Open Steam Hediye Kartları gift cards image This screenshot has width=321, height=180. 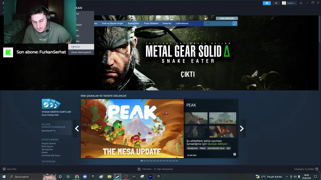coord(51,104)
